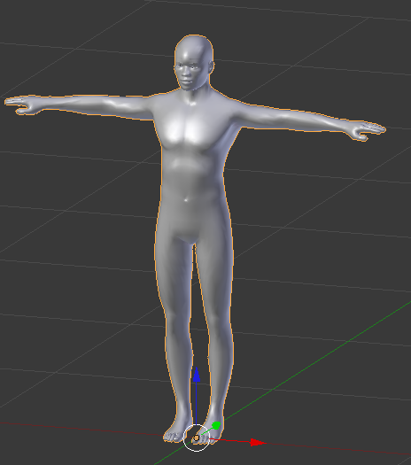Select the blue Z-axis arrow of the gizmo

click(x=197, y=375)
